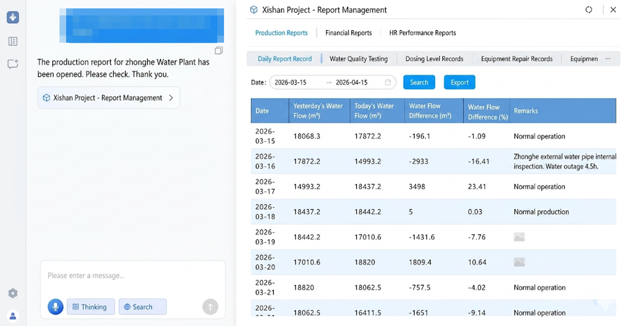The image size is (630, 326).
Task: Select the truncated Equipmen tab
Action: [x=584, y=59]
